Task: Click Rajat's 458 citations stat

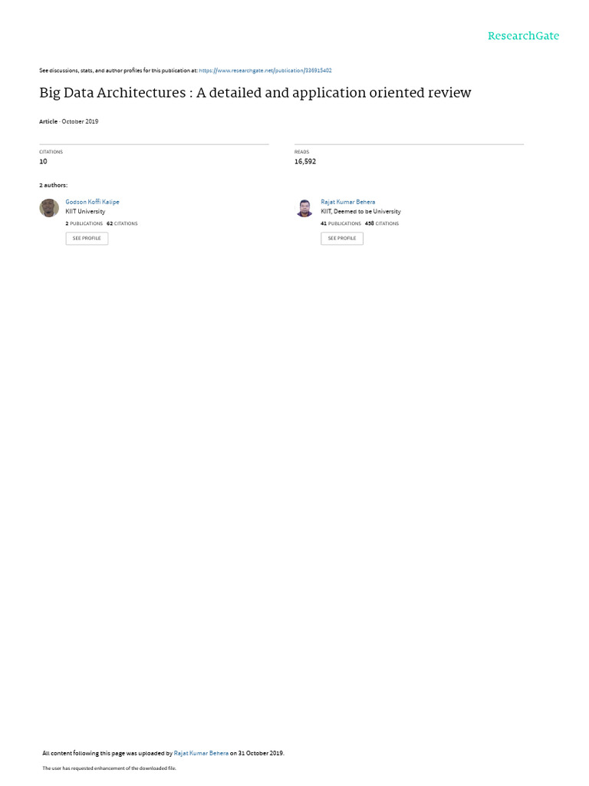Action: click(x=382, y=223)
